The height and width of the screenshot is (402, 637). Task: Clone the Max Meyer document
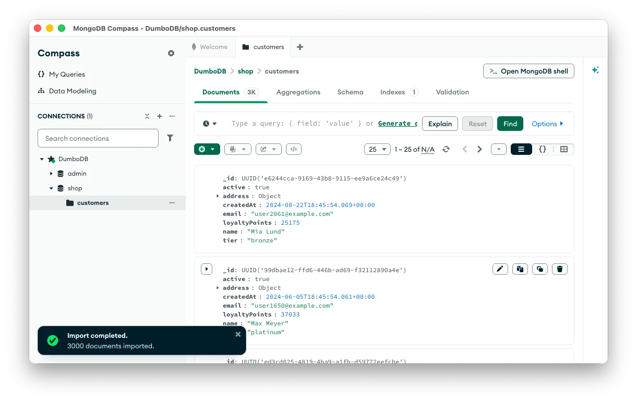point(540,269)
